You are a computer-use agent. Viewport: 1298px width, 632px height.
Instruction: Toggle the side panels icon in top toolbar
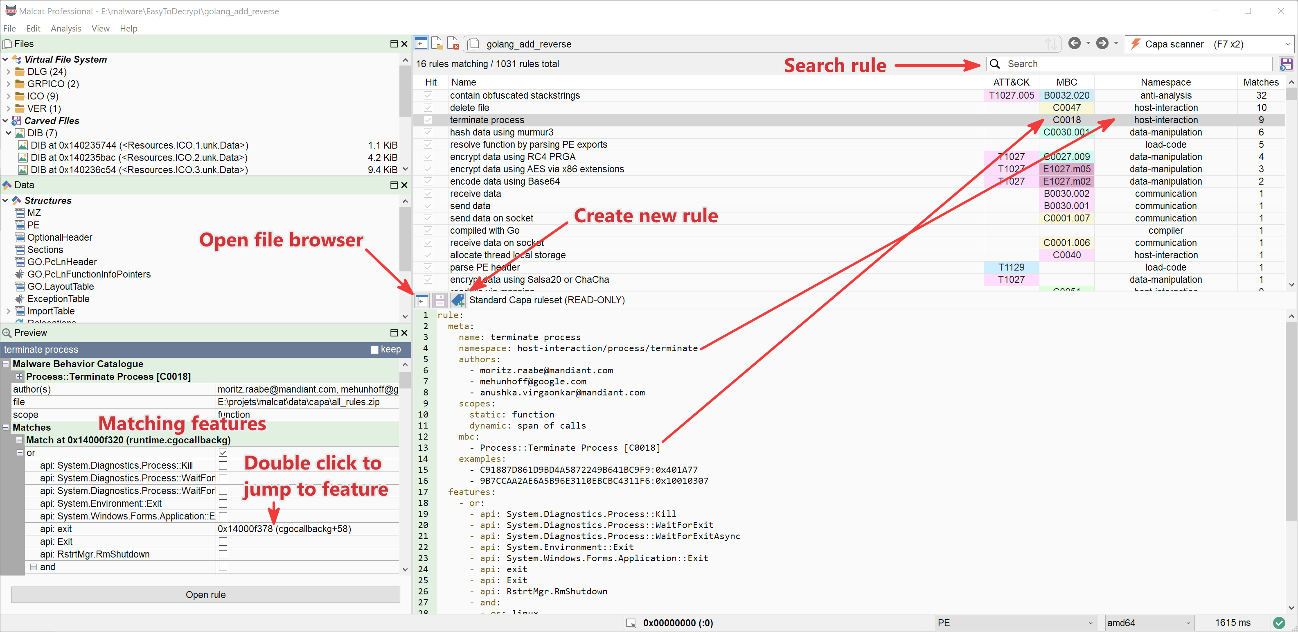(x=421, y=44)
